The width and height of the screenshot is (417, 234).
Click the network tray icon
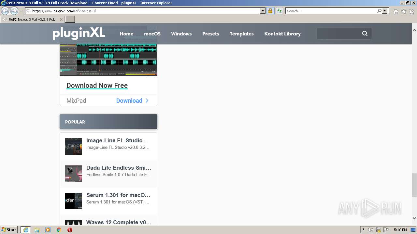click(378, 230)
